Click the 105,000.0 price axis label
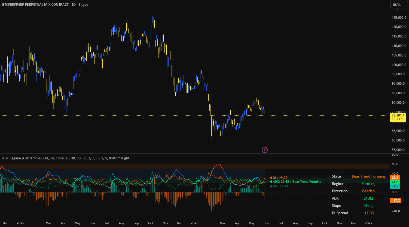This screenshot has height=227, width=409. point(399,55)
